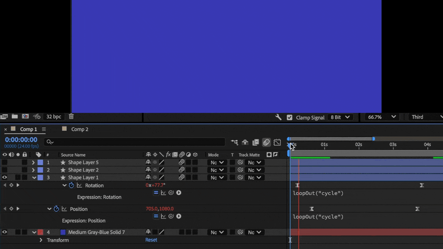Click the Rotation value 0x+77.7°
Screen dimensions: 443x249
coord(155,185)
